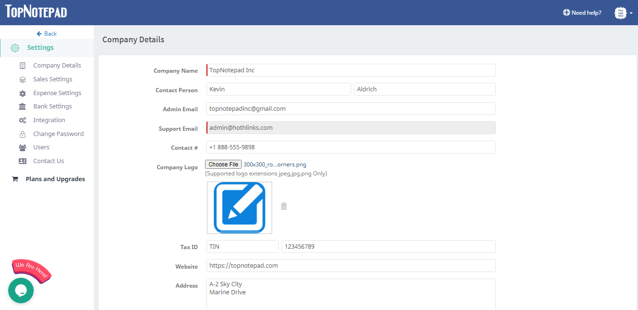Screen dimensions: 638x310
Task: Click the Company Name label
Action: coord(176,71)
